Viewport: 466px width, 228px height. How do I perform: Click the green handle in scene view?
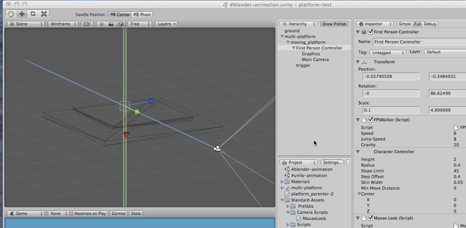coord(137,112)
